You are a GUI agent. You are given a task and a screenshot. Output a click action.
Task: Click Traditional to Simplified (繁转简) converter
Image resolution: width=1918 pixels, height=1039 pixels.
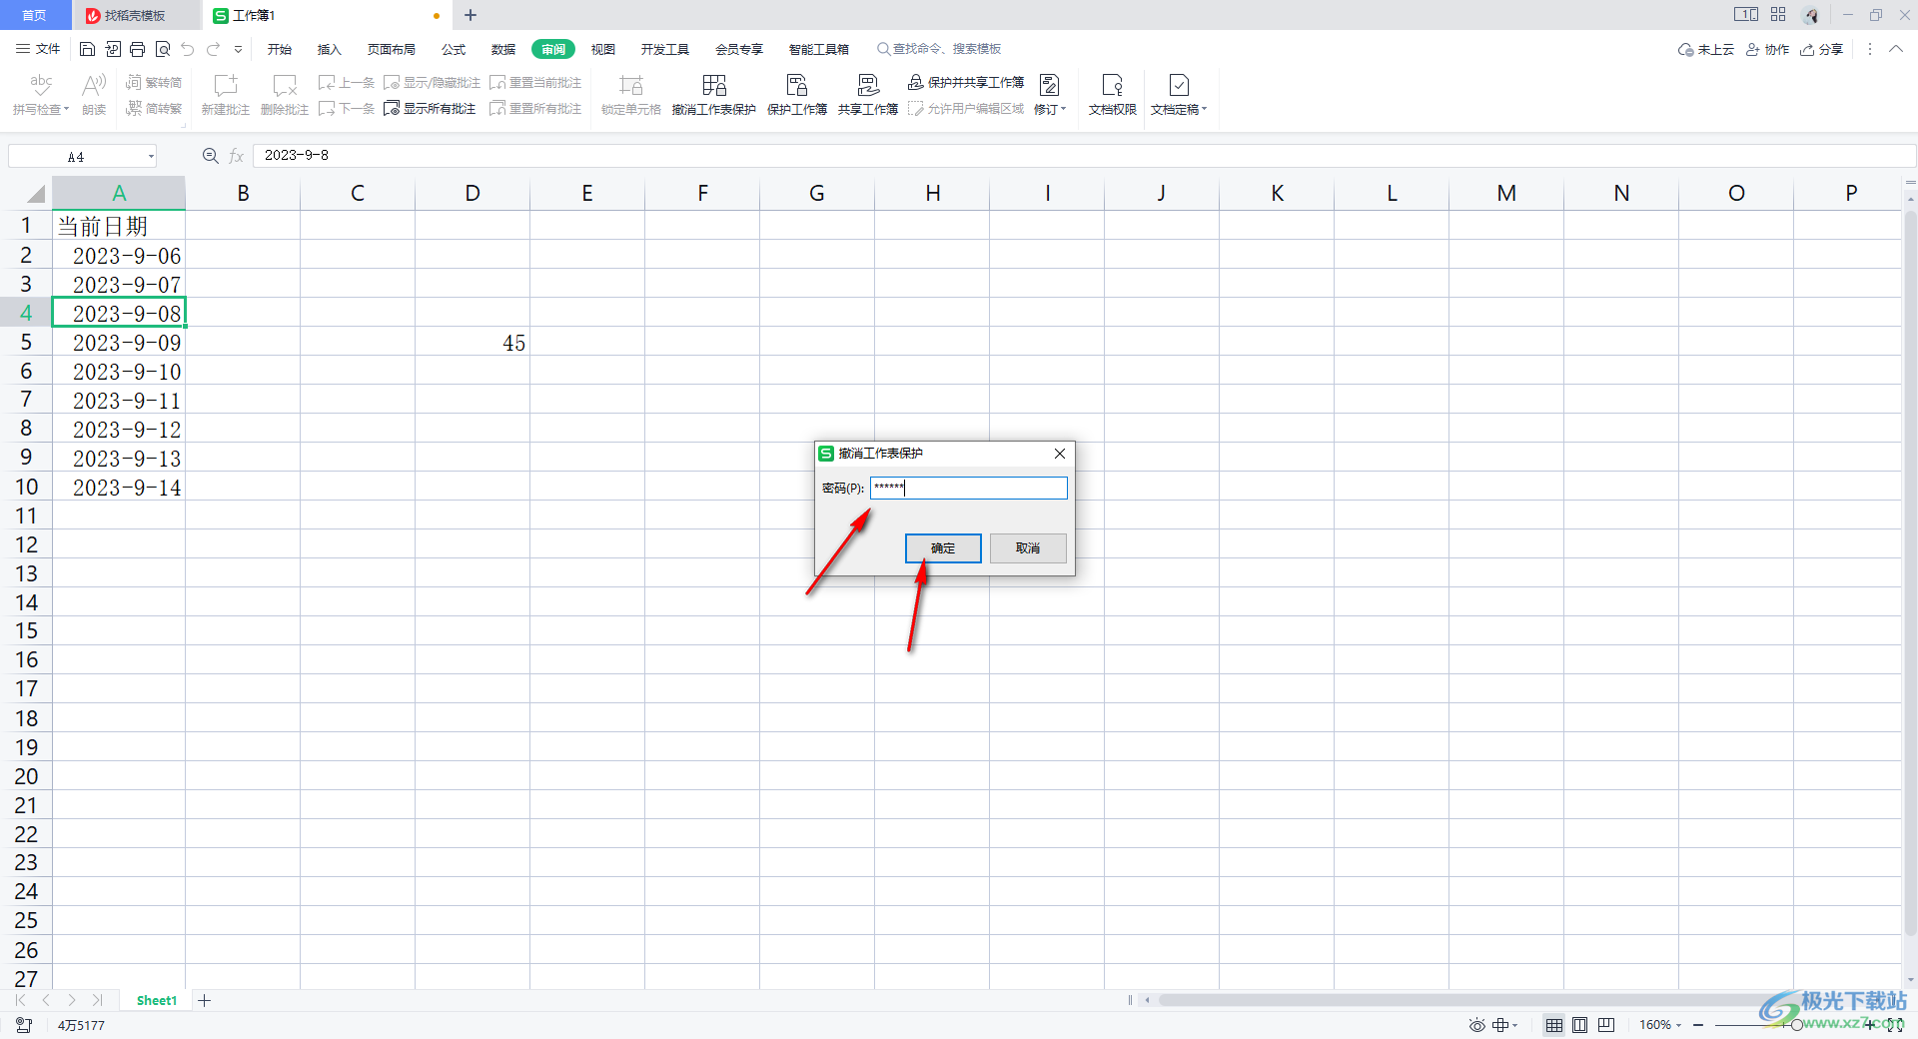(x=154, y=82)
